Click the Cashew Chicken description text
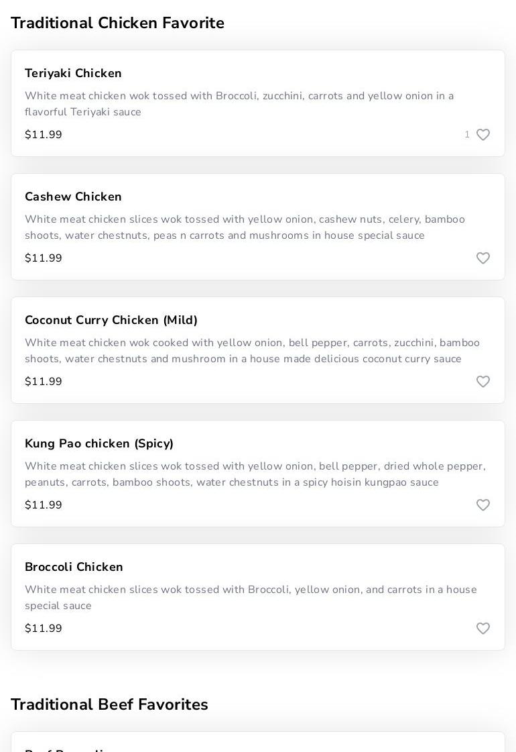Viewport: 516px width, 752px height. (245, 227)
